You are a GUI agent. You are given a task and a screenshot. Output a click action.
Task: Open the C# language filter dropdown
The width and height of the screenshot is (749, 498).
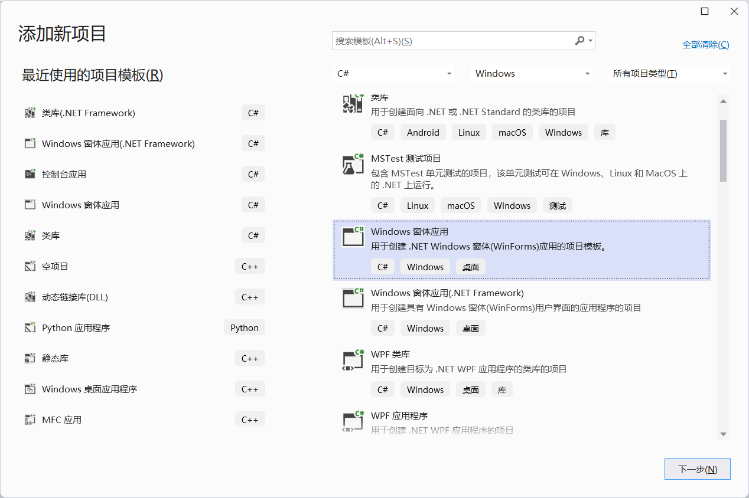coord(393,73)
